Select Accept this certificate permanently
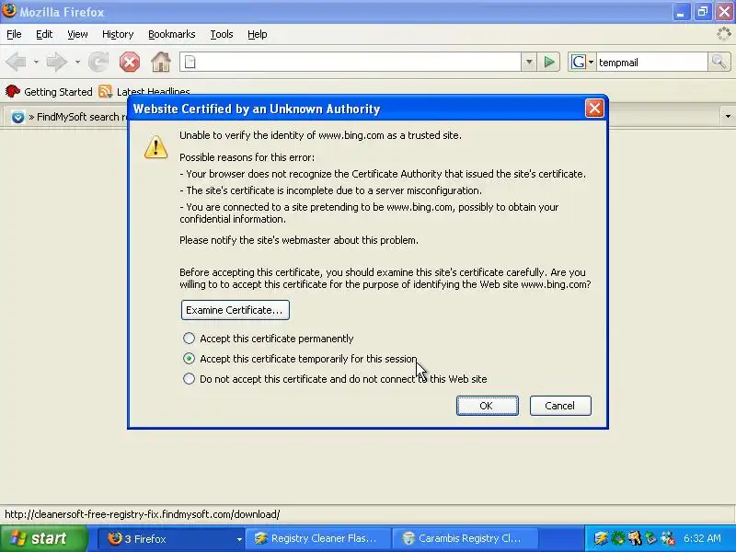 pos(189,339)
